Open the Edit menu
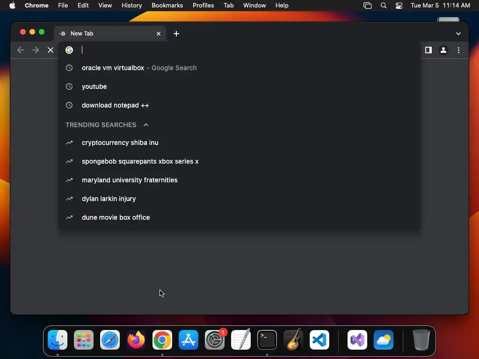479x359 pixels. (x=83, y=6)
